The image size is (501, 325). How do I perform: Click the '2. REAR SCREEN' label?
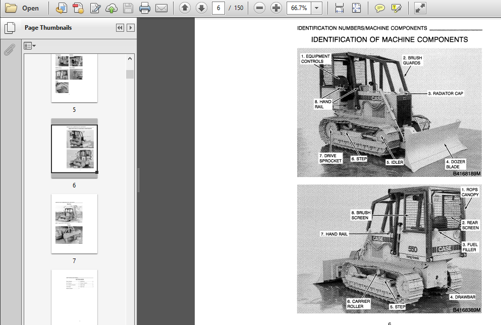point(470,225)
